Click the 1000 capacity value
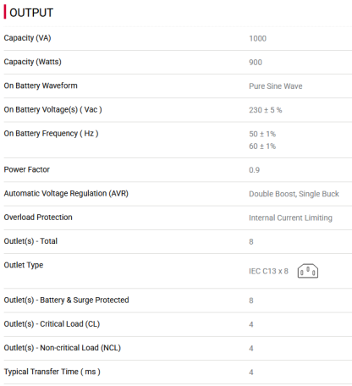This screenshot has width=352, height=386. [257, 39]
